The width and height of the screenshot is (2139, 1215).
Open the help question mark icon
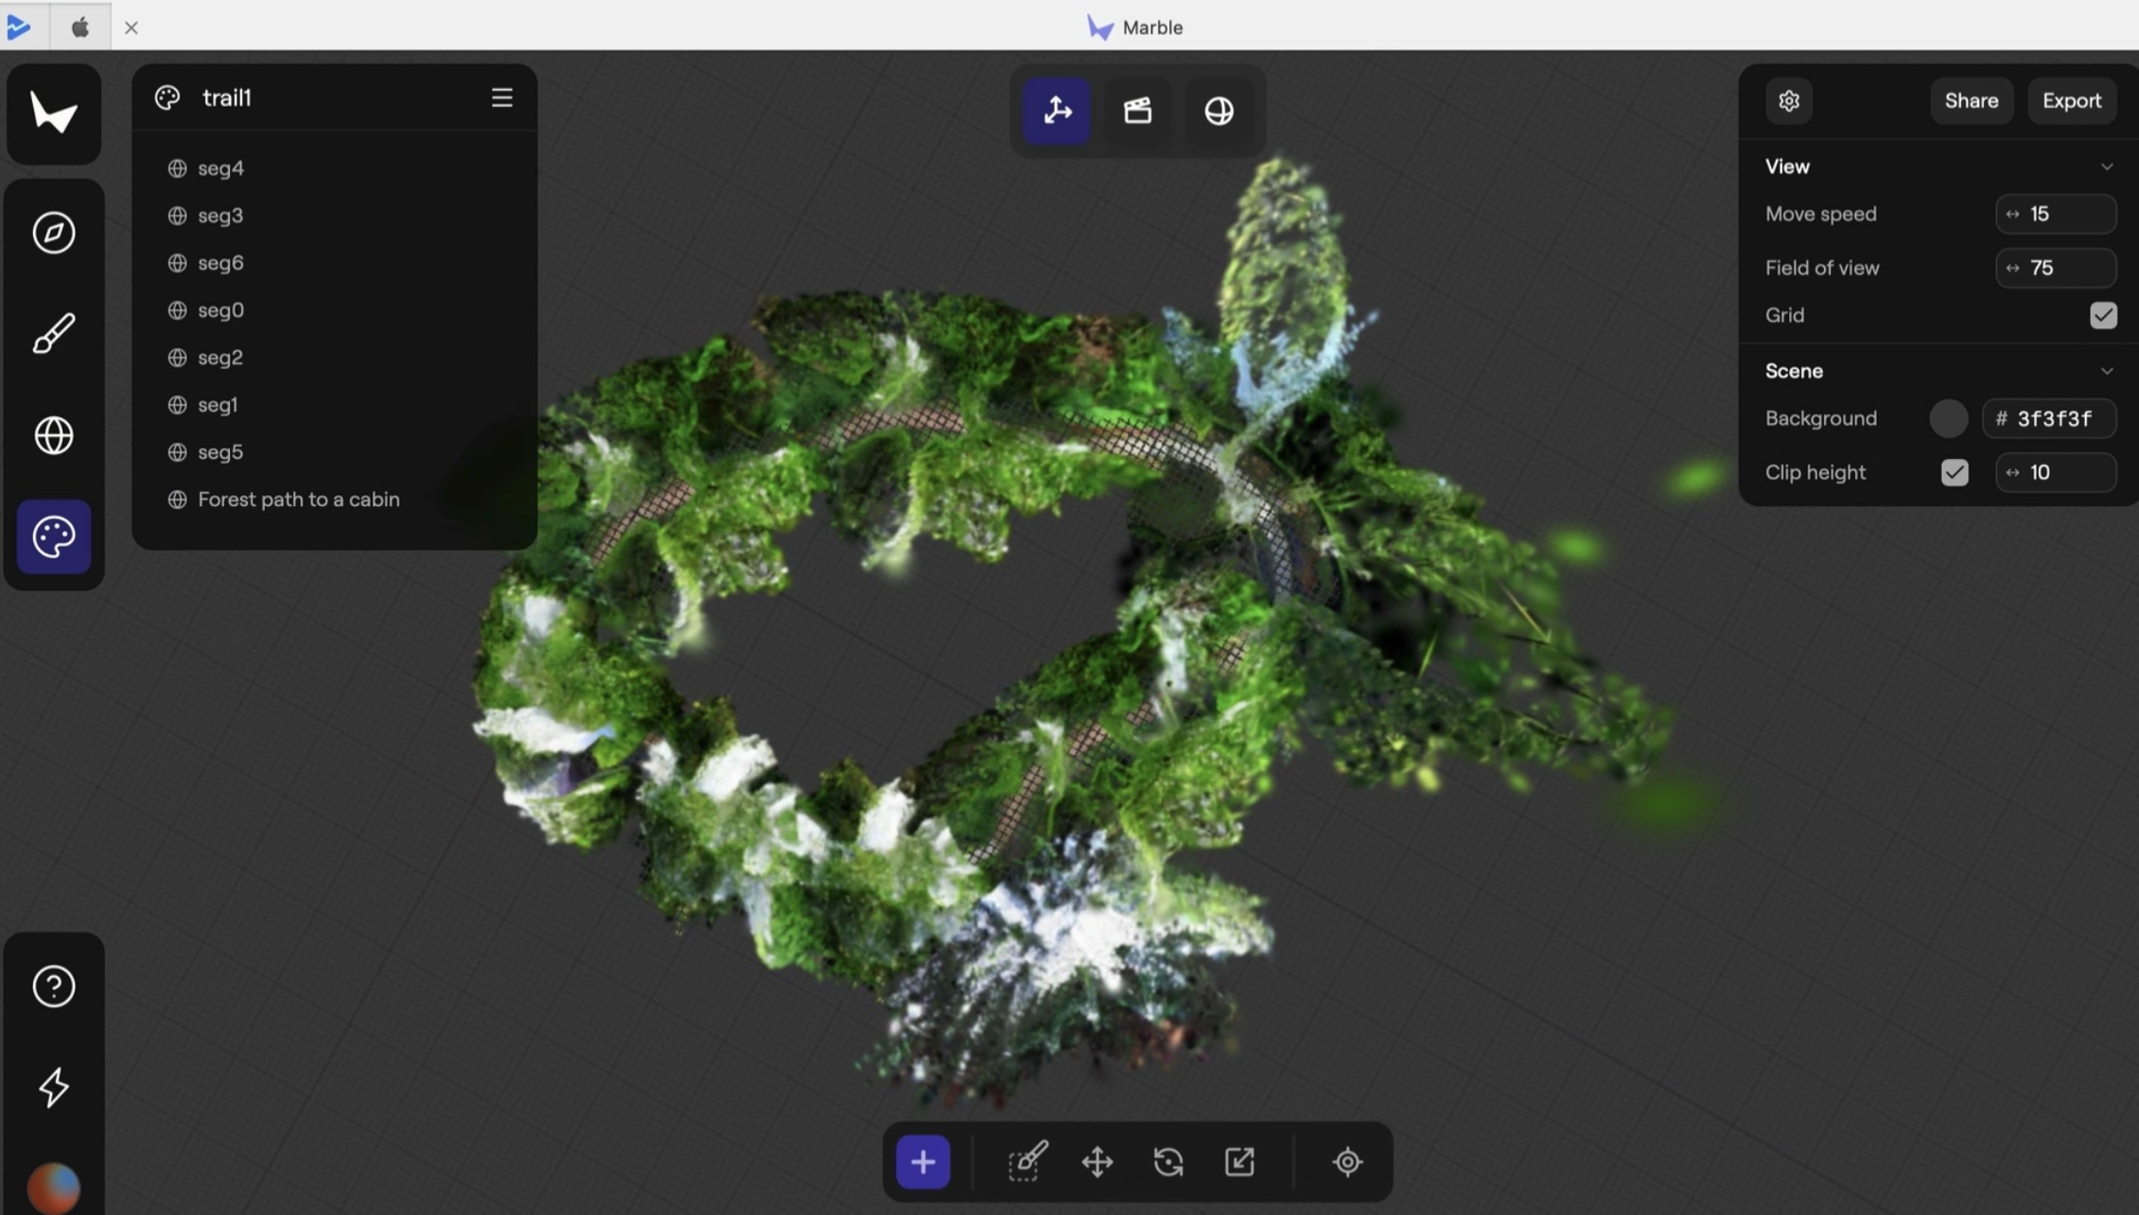54,986
